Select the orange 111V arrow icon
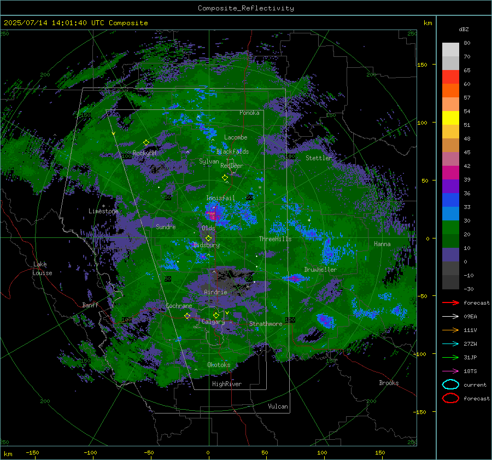This screenshot has height=460, width=492. (x=450, y=330)
